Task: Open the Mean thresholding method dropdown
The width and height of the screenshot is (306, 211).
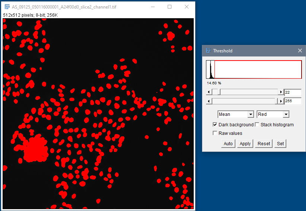Action: tap(236, 114)
